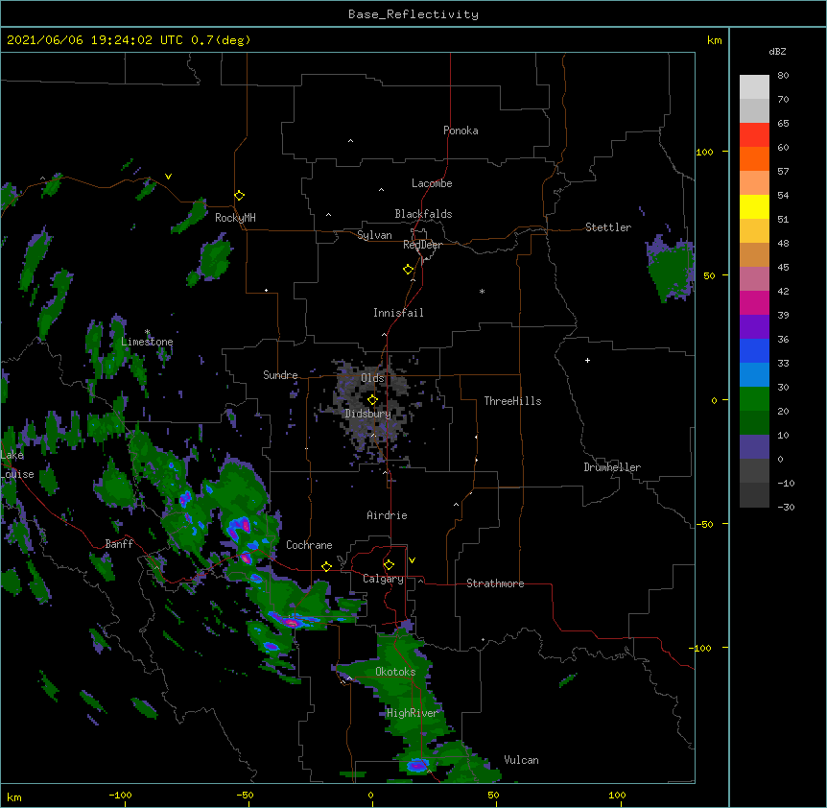Click the ThreeHills town label
The height and width of the screenshot is (808, 827).
pyautogui.click(x=512, y=401)
